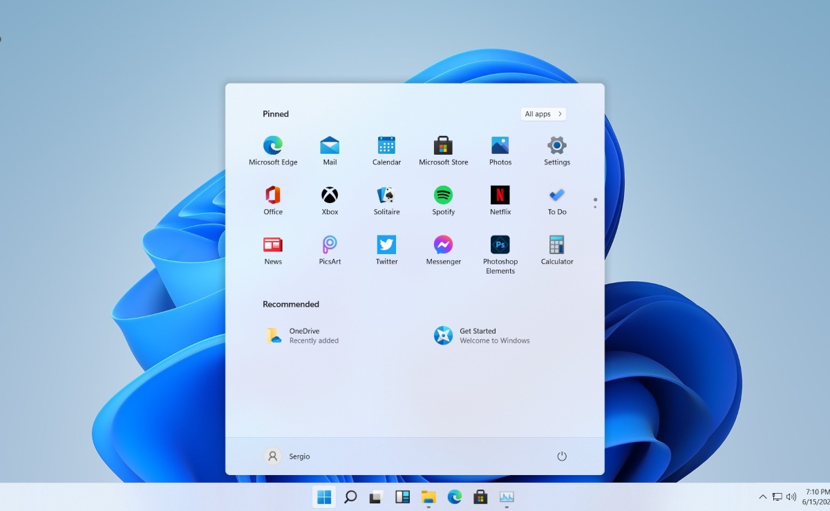This screenshot has height=511, width=830.
Task: Expand to view all apps
Action: (543, 113)
